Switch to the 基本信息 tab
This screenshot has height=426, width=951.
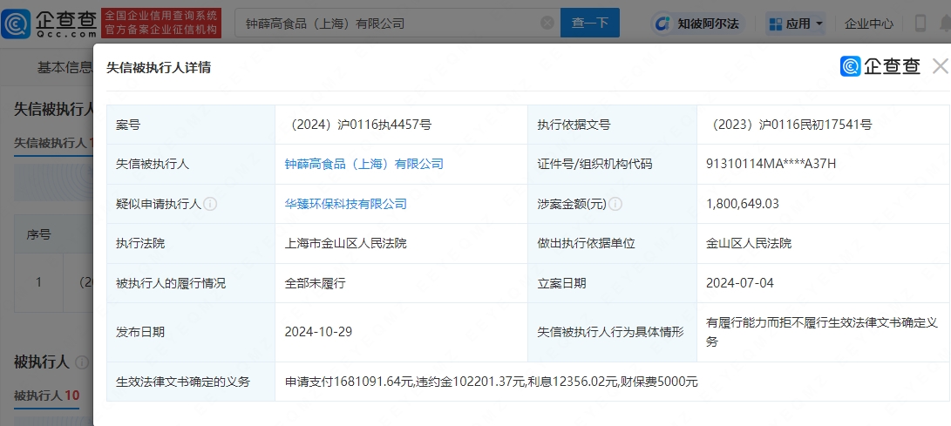[x=65, y=67]
